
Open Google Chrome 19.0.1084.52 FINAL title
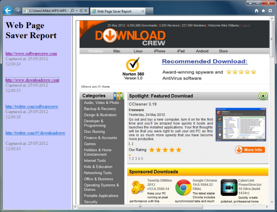pyautogui.click(x=205, y=184)
